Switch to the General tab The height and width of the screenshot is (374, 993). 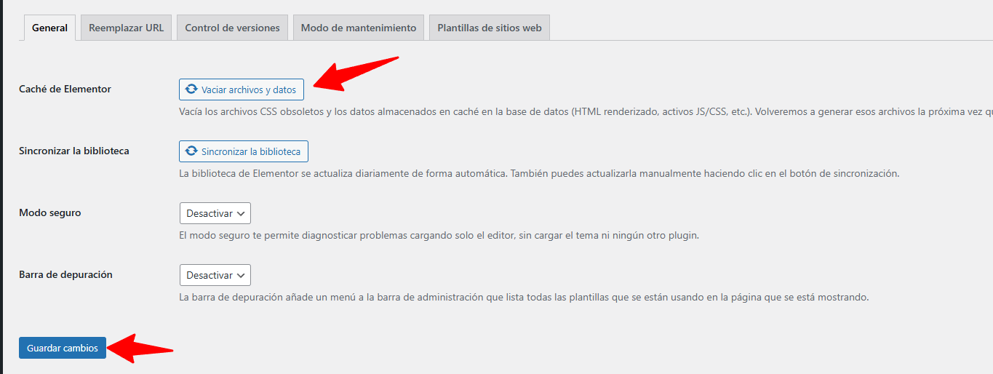pyautogui.click(x=49, y=28)
